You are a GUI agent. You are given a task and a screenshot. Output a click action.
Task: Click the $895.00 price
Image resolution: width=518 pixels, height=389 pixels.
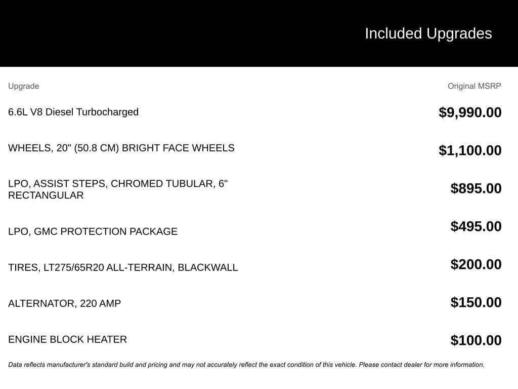point(476,188)
